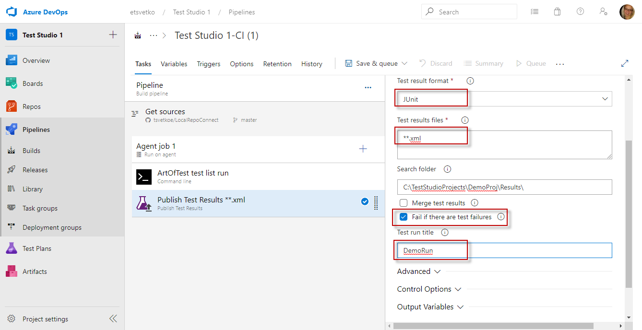Click the Summary button
642x330 pixels.
pos(483,63)
